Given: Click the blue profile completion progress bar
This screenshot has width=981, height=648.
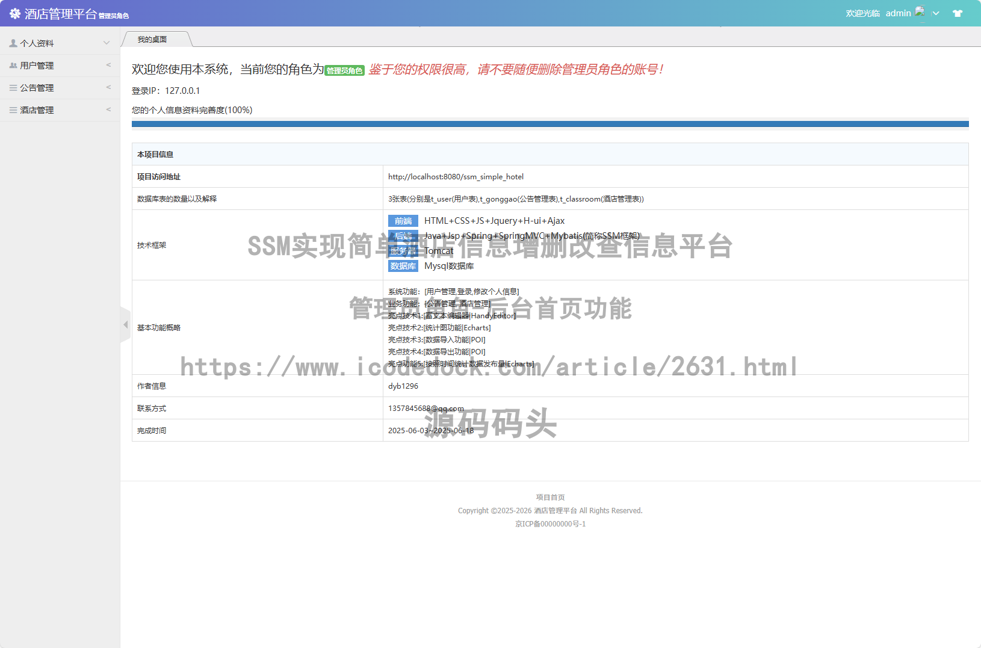Looking at the screenshot, I should click(x=550, y=124).
